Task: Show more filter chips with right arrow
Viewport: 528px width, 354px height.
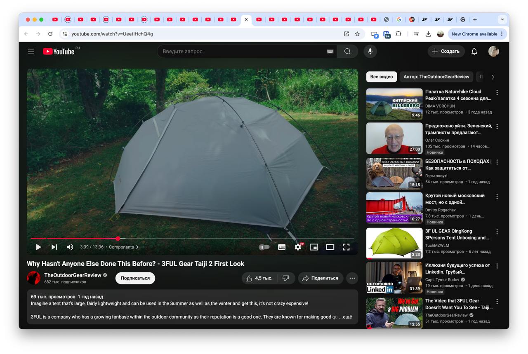Action: tap(493, 77)
